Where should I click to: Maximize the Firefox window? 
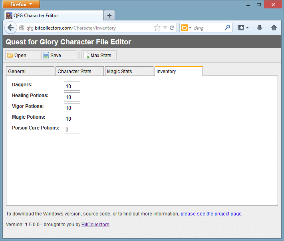click(259, 4)
